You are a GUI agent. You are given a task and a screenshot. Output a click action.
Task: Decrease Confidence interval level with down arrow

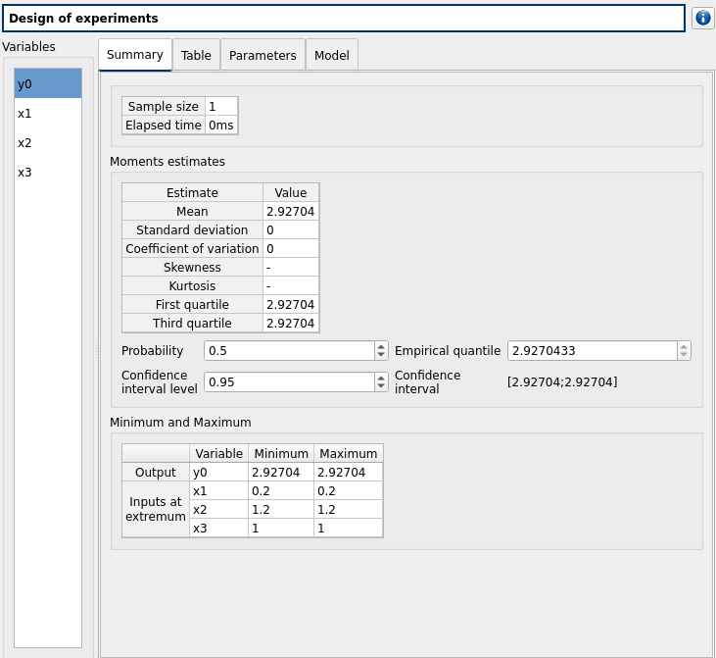pyautogui.click(x=381, y=386)
